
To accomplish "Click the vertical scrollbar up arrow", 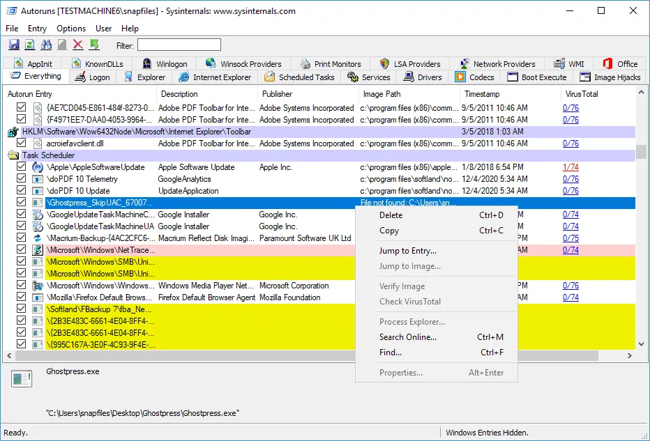I will 641,93.
